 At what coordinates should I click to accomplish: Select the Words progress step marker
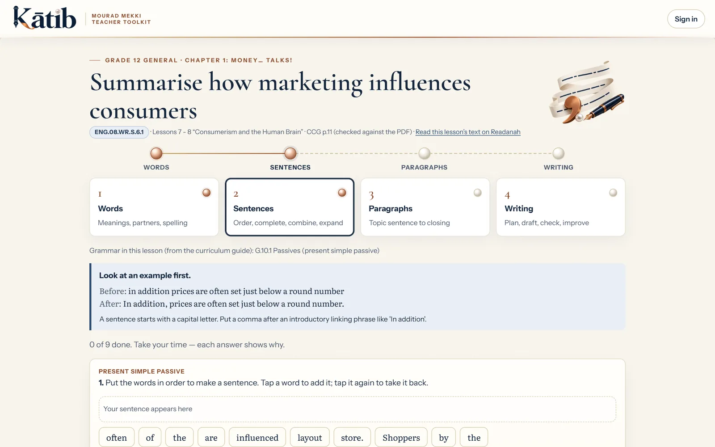[x=156, y=153]
